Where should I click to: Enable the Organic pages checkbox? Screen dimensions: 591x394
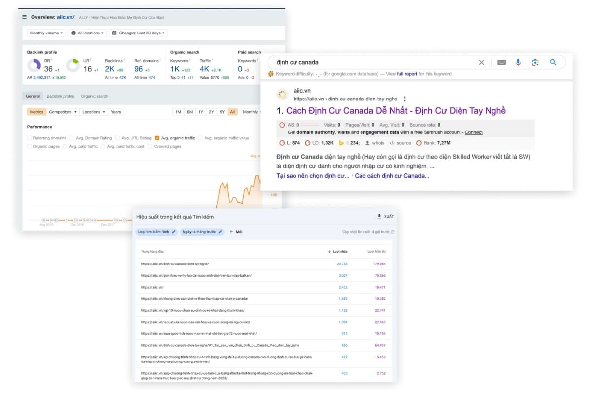30,146
